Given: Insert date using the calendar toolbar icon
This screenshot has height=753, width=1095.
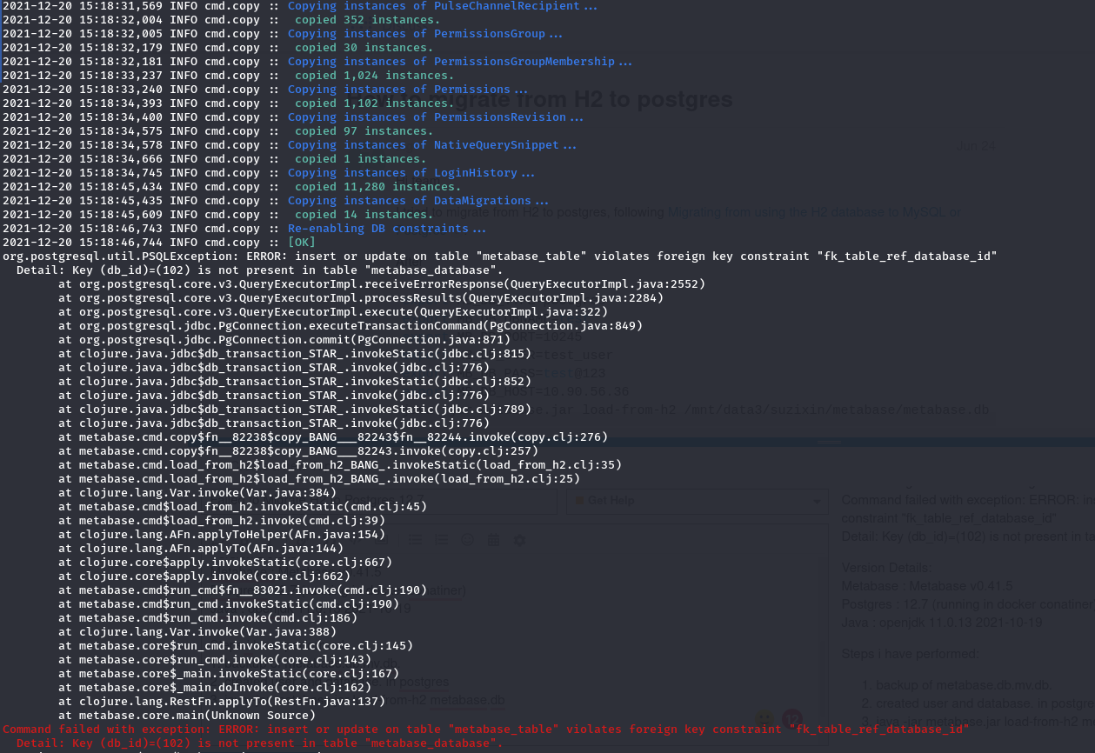Looking at the screenshot, I should click(x=493, y=540).
